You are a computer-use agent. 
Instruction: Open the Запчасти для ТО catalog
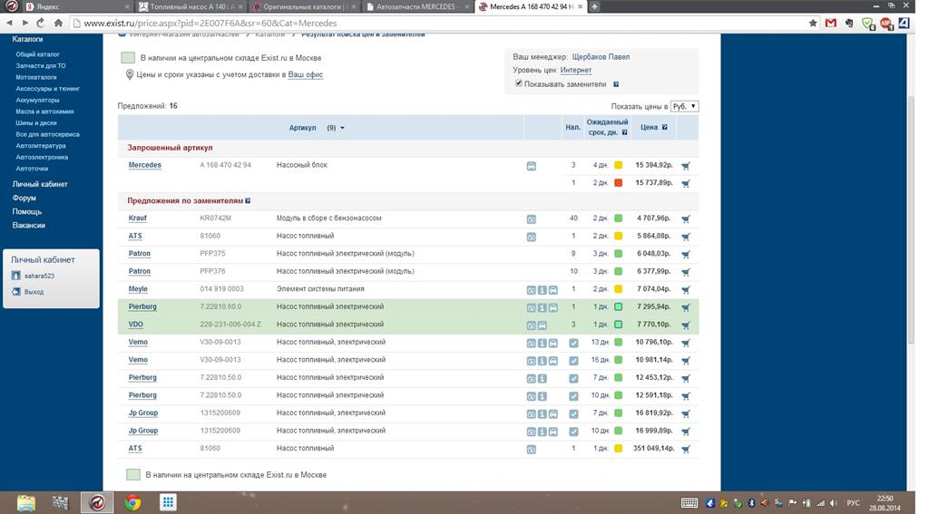click(40, 66)
